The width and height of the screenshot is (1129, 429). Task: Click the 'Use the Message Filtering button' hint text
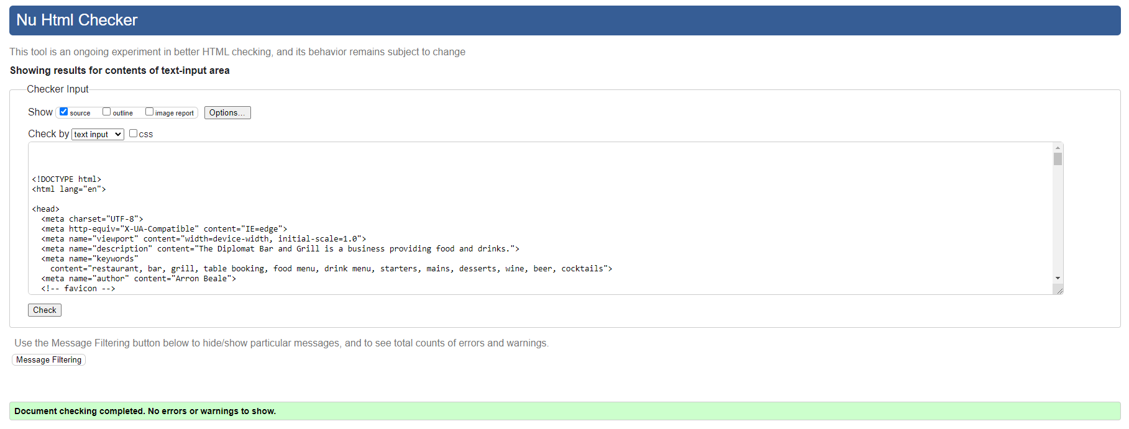pyautogui.click(x=281, y=343)
